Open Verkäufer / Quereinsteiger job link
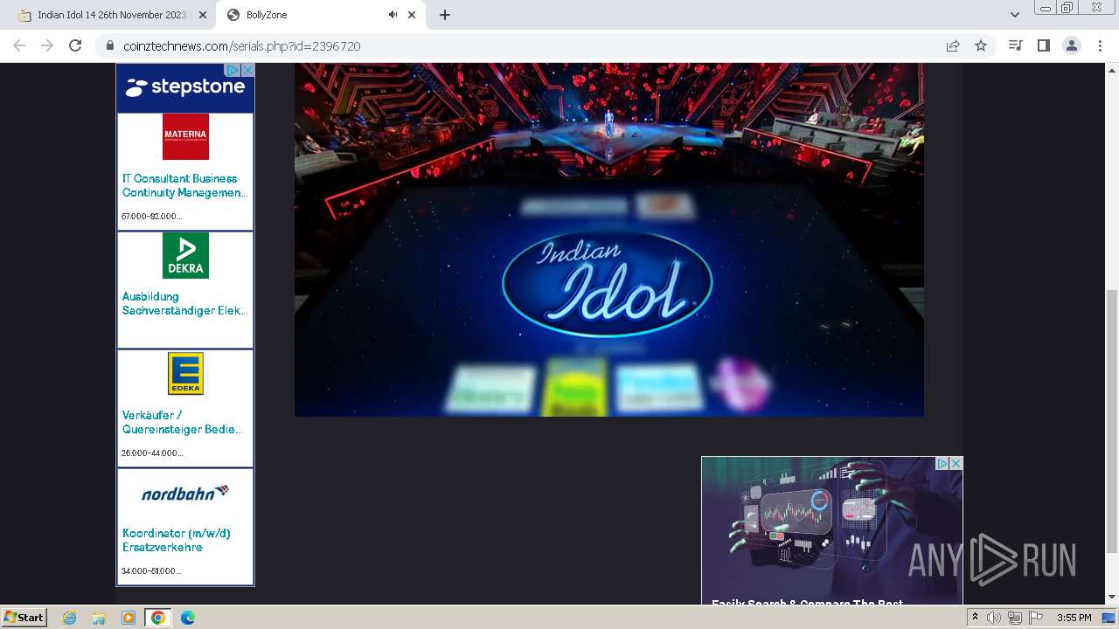The height and width of the screenshot is (629, 1119). click(x=182, y=422)
